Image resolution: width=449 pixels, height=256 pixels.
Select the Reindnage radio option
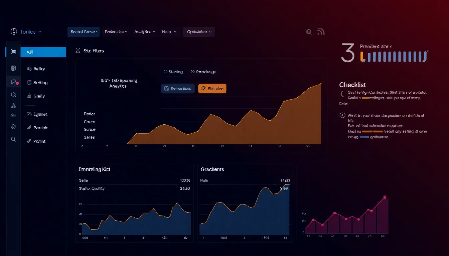click(x=192, y=72)
